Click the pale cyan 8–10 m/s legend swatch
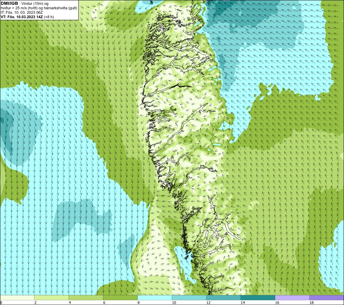 [x=155, y=297]
